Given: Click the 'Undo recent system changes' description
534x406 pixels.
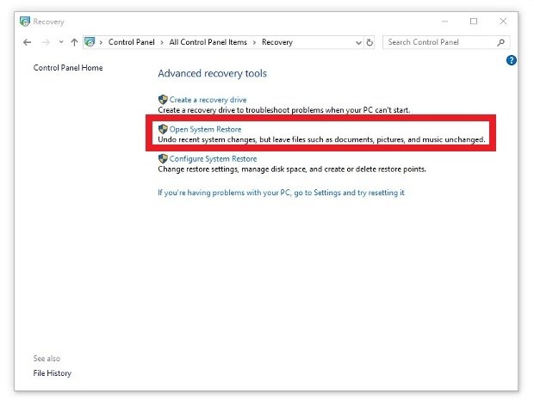Looking at the screenshot, I should [321, 139].
